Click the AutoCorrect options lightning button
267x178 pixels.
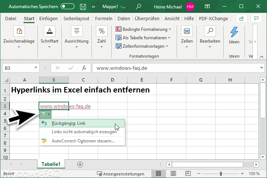(x=45, y=114)
